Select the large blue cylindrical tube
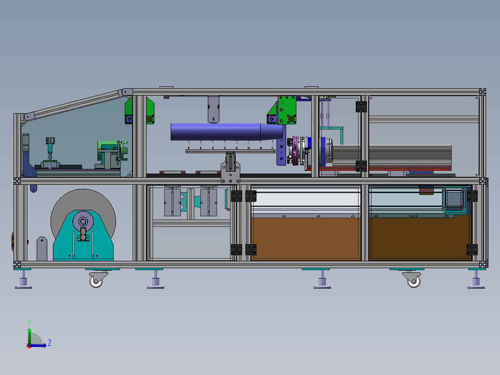Screen dimensions: 500x375 (226, 132)
